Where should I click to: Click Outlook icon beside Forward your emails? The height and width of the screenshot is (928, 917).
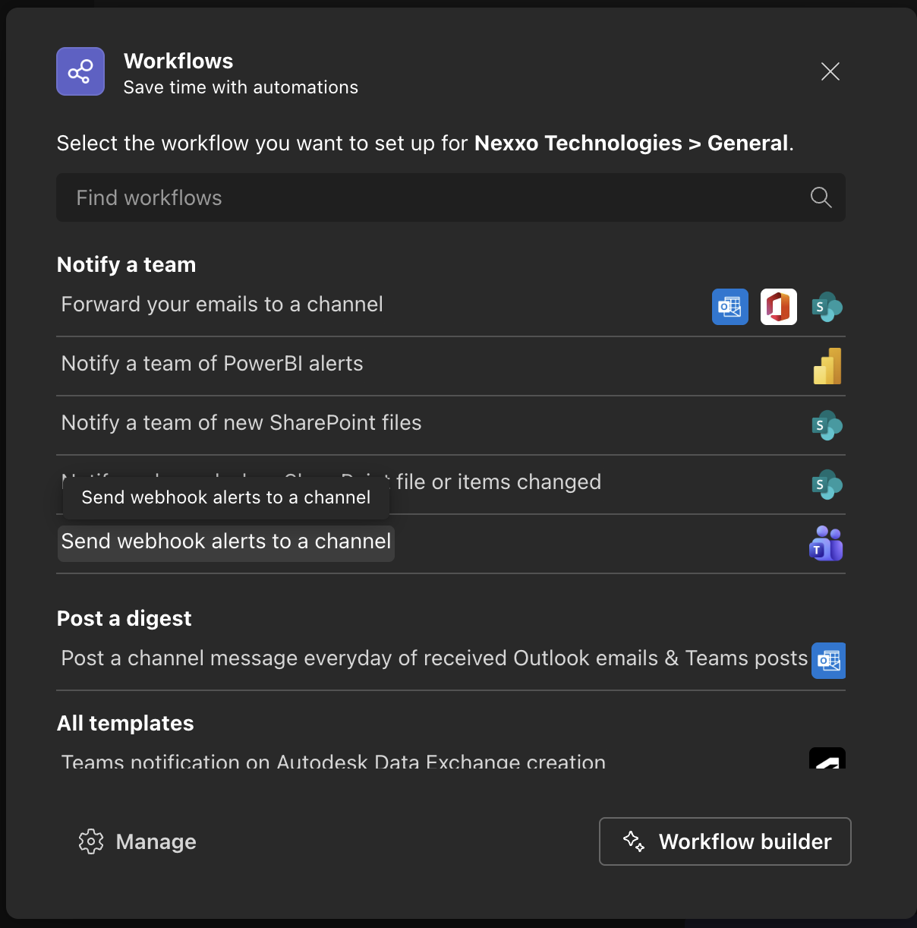pos(730,307)
